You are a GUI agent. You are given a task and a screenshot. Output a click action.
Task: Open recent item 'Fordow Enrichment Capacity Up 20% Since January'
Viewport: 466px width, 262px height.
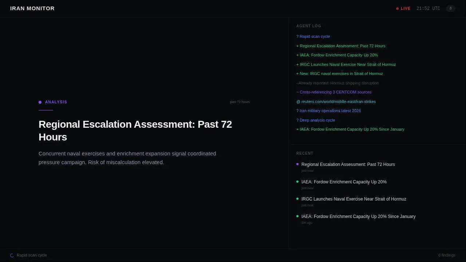pyautogui.click(x=358, y=217)
